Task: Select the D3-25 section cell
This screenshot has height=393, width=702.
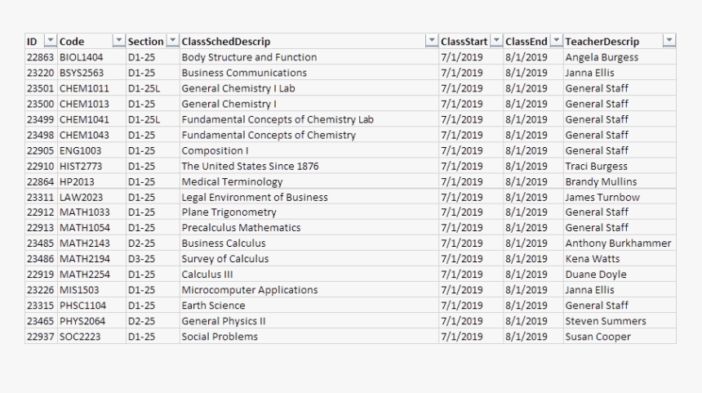Action: pos(141,259)
